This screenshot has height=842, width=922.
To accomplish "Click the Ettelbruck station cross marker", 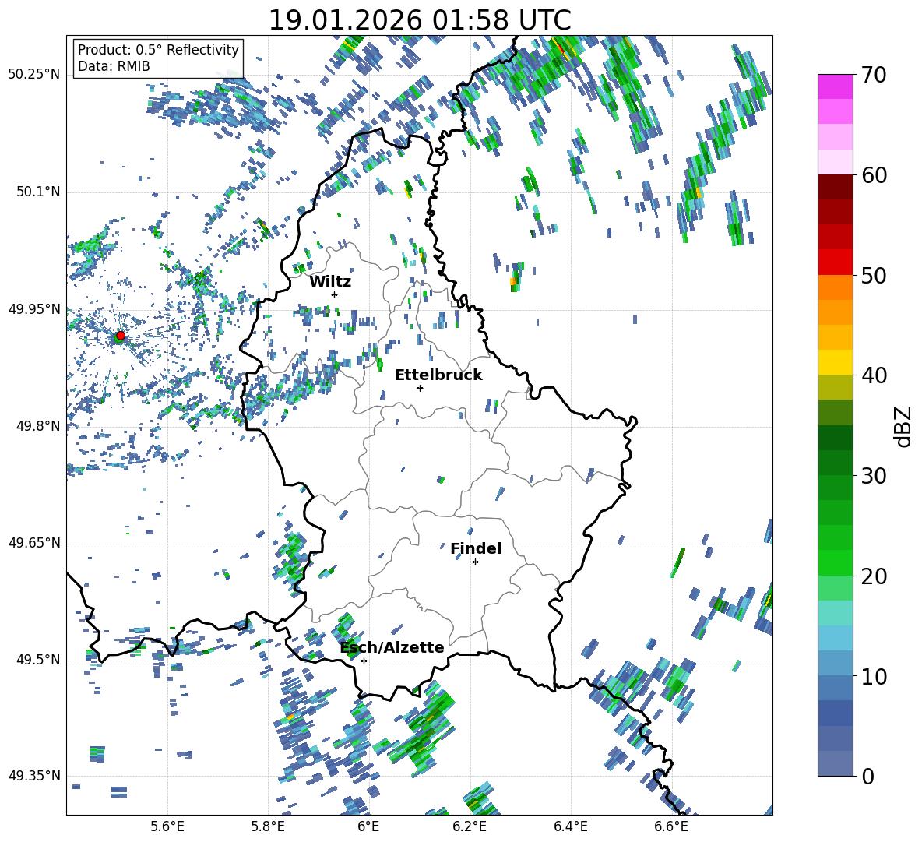I will pyautogui.click(x=420, y=388).
